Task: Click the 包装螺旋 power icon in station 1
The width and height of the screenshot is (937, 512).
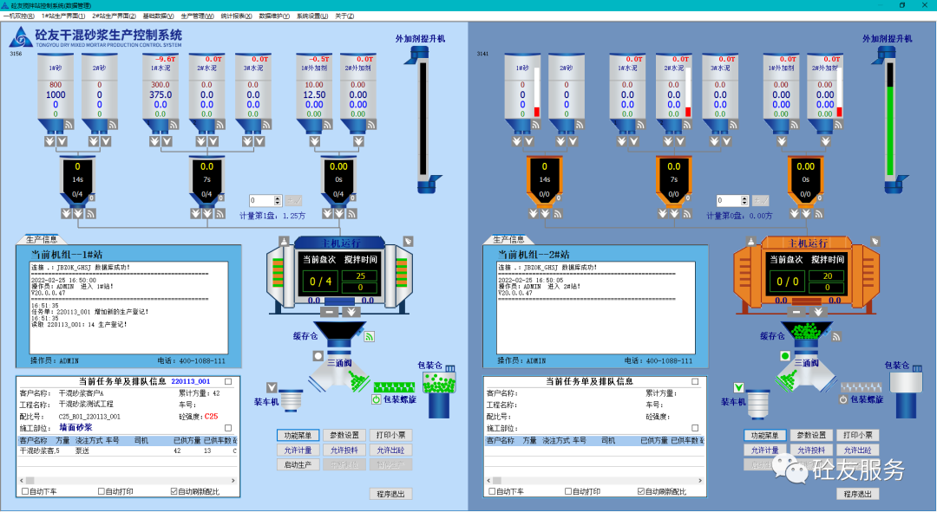Action: point(377,399)
